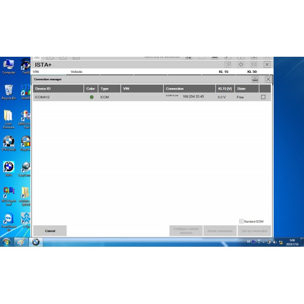Viewport: 304px width, 304px height.
Task: Click the 0.0 V voltage cell
Action: 221,97
